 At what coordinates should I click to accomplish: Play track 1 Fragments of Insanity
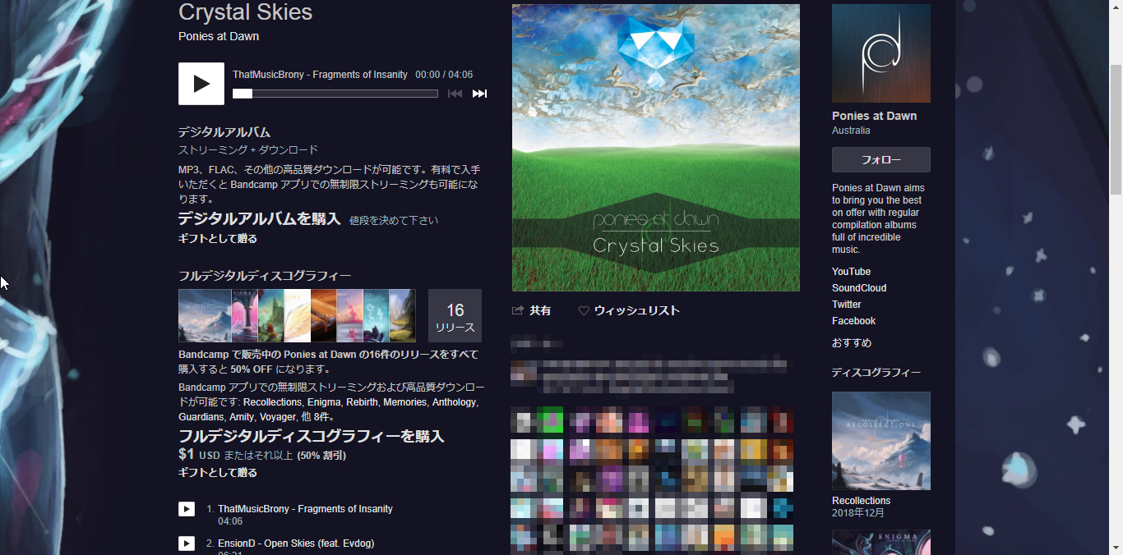pos(187,509)
